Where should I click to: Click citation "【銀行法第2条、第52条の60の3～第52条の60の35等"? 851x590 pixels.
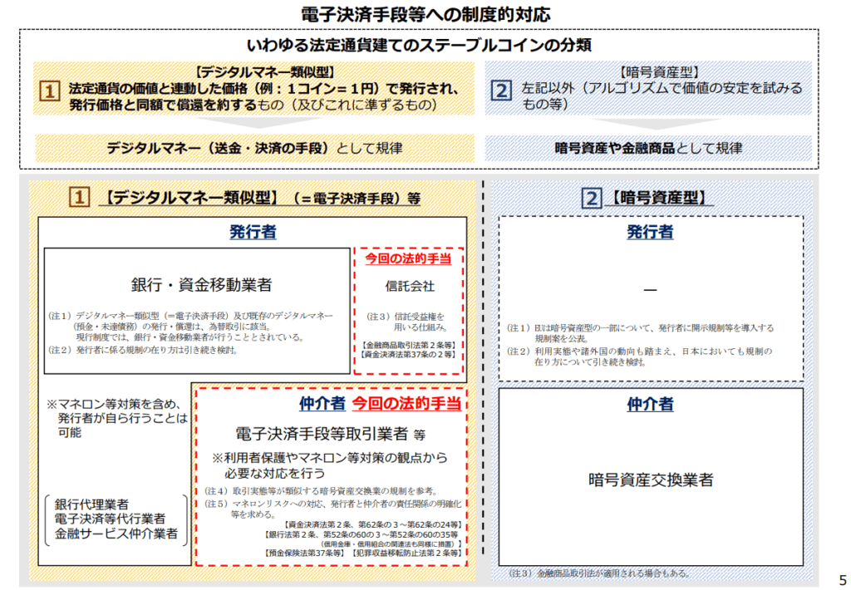[362, 534]
